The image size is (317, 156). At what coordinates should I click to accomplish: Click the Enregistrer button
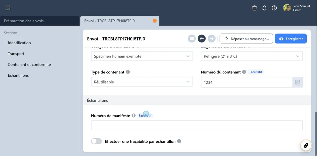(x=291, y=39)
